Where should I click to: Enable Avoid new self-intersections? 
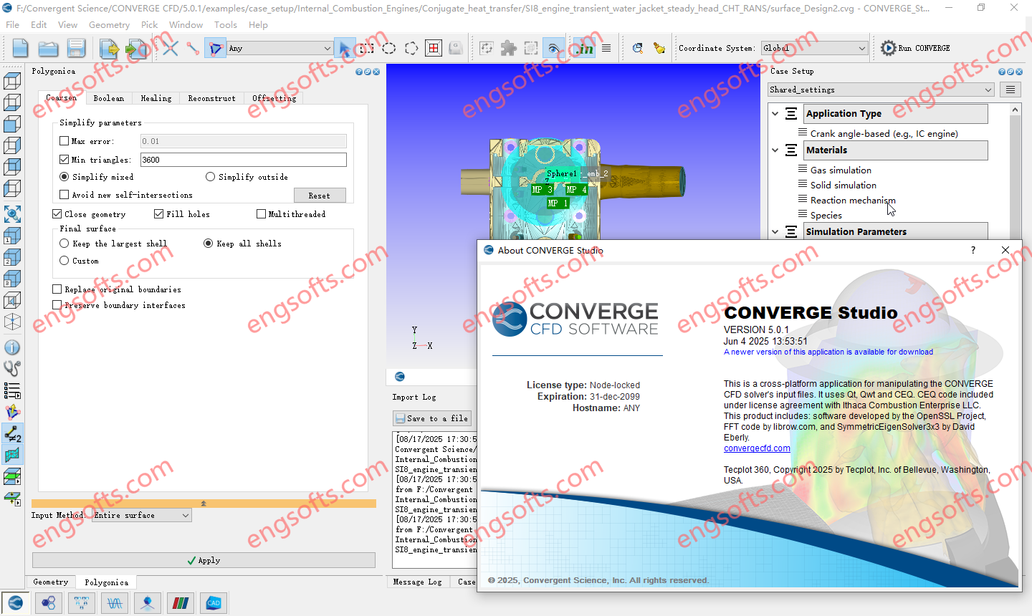[64, 195]
